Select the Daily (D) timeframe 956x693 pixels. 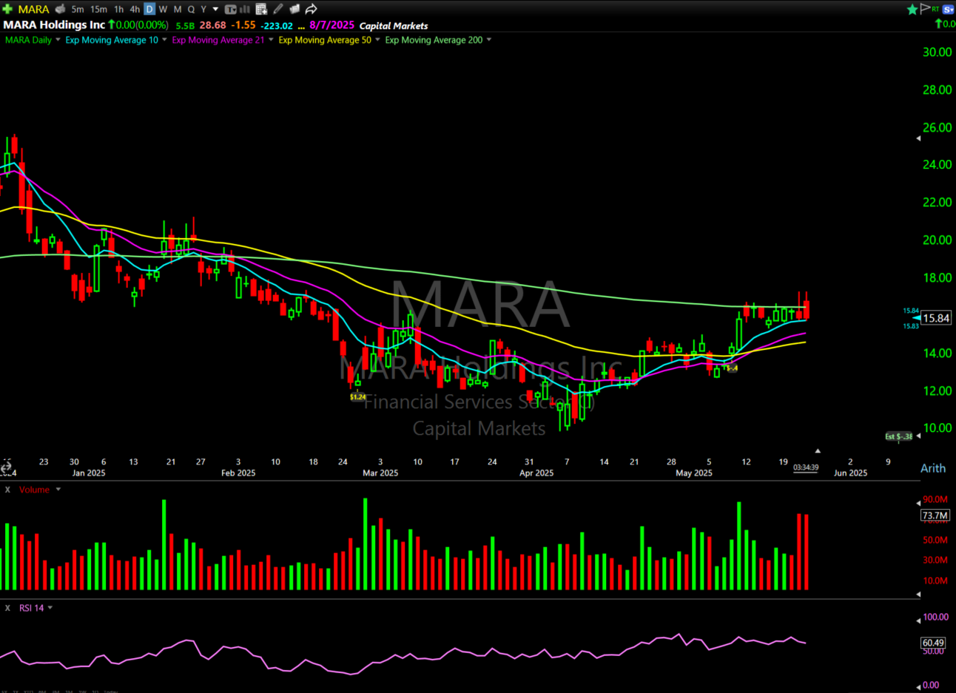(149, 10)
